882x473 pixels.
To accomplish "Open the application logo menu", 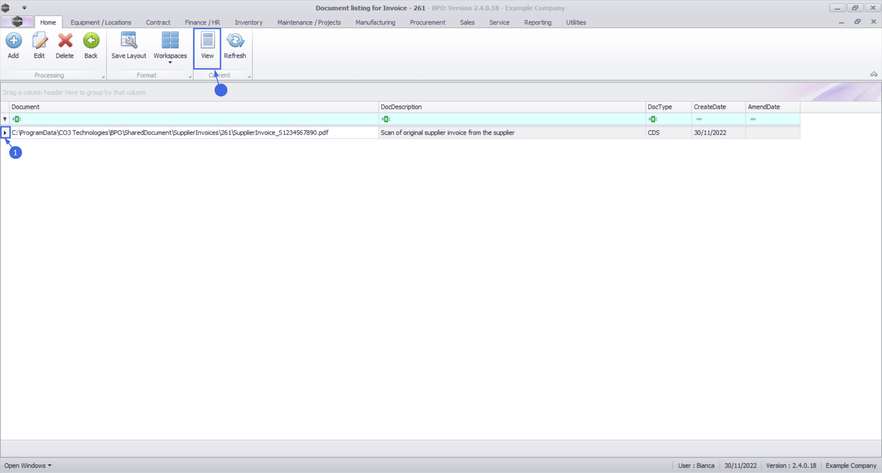I will (x=17, y=22).
